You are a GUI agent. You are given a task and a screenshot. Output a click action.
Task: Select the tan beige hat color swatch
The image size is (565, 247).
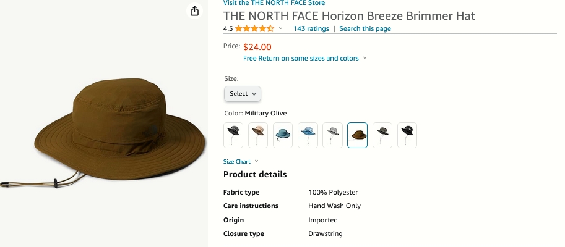258,135
